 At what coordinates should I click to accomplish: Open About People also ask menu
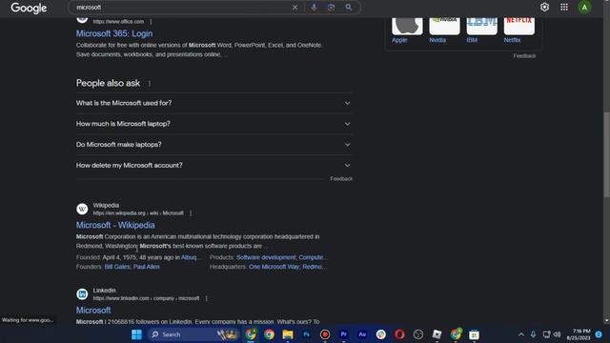tap(150, 83)
